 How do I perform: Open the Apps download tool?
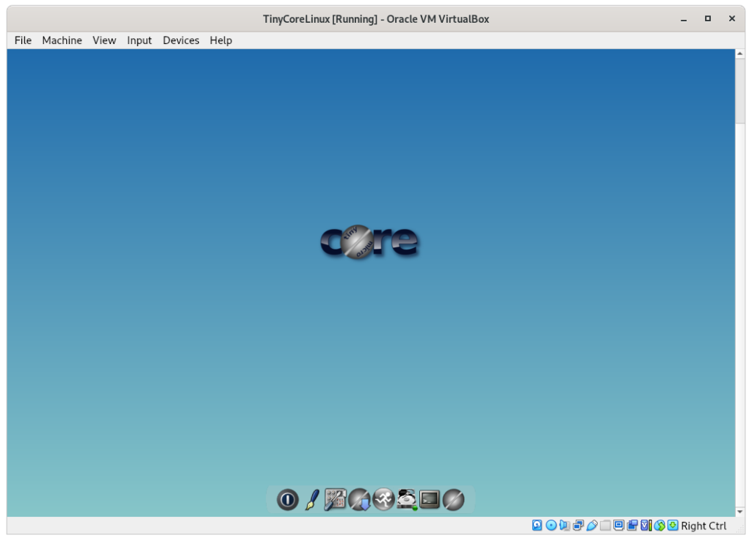[359, 499]
